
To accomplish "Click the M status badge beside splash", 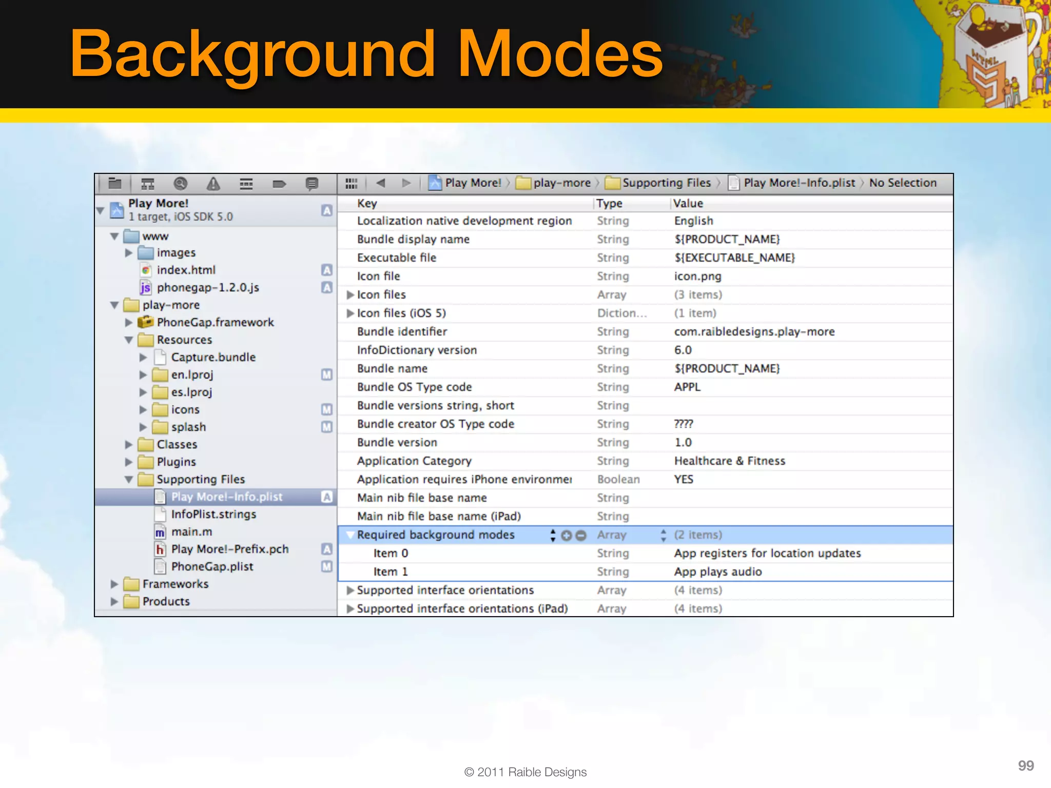I will [x=327, y=427].
